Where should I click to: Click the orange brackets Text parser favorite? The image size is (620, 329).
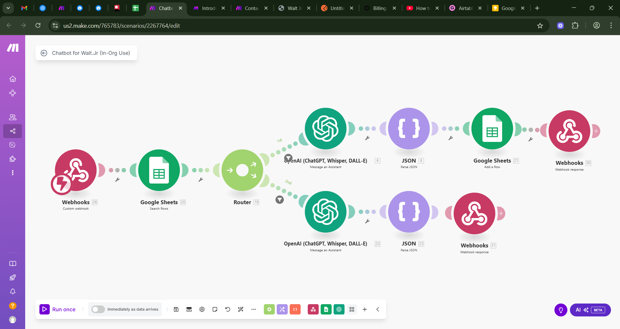click(295, 309)
